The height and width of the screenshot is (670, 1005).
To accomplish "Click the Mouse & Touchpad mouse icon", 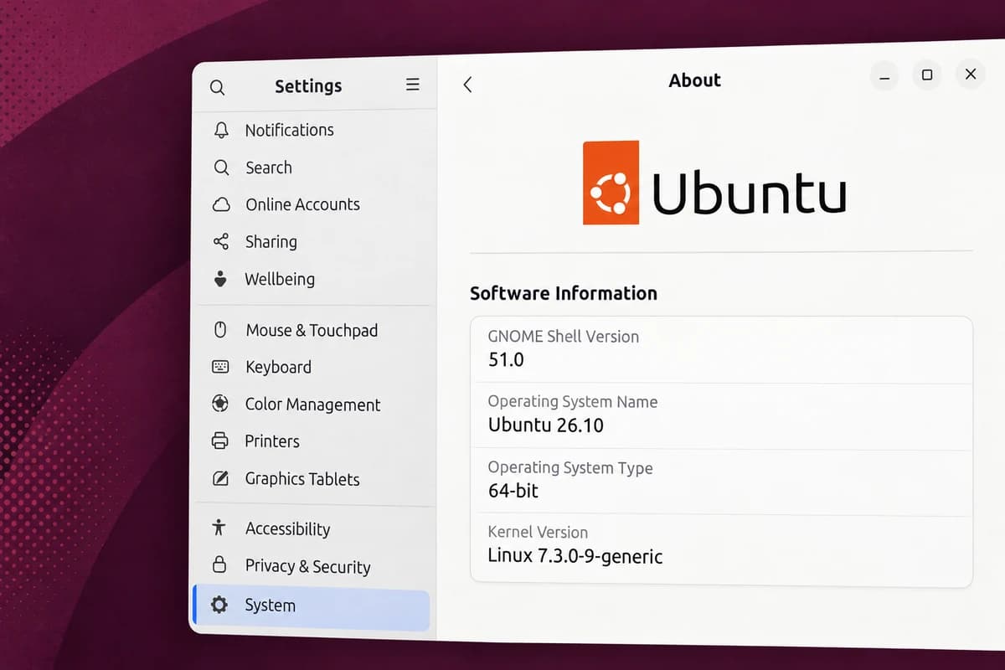I will [220, 330].
